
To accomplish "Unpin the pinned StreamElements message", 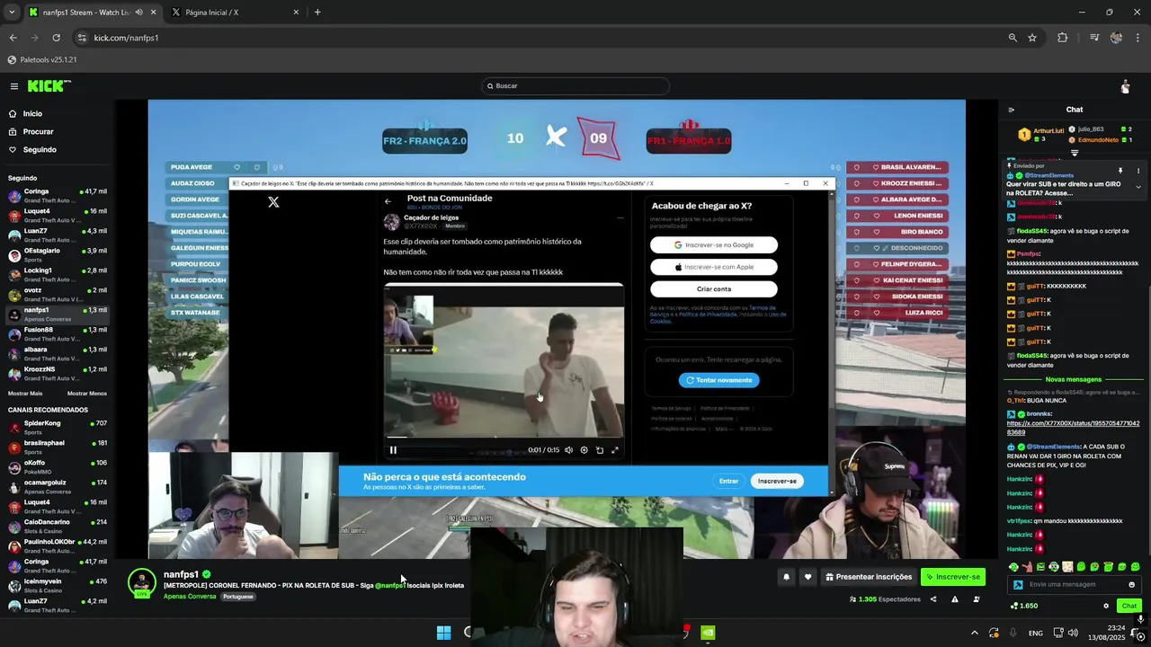I will pyautogui.click(x=1120, y=171).
